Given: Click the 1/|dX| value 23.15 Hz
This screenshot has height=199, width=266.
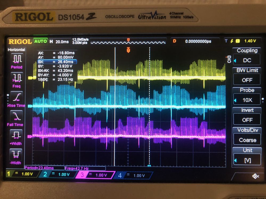Looking at the screenshot, I should click(65, 79).
